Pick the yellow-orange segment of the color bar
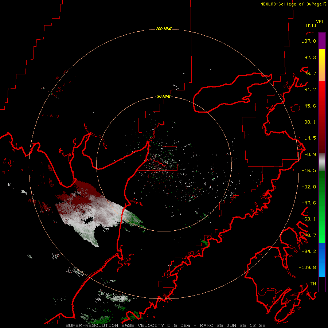This screenshot has width=328, height=328. click(322, 65)
